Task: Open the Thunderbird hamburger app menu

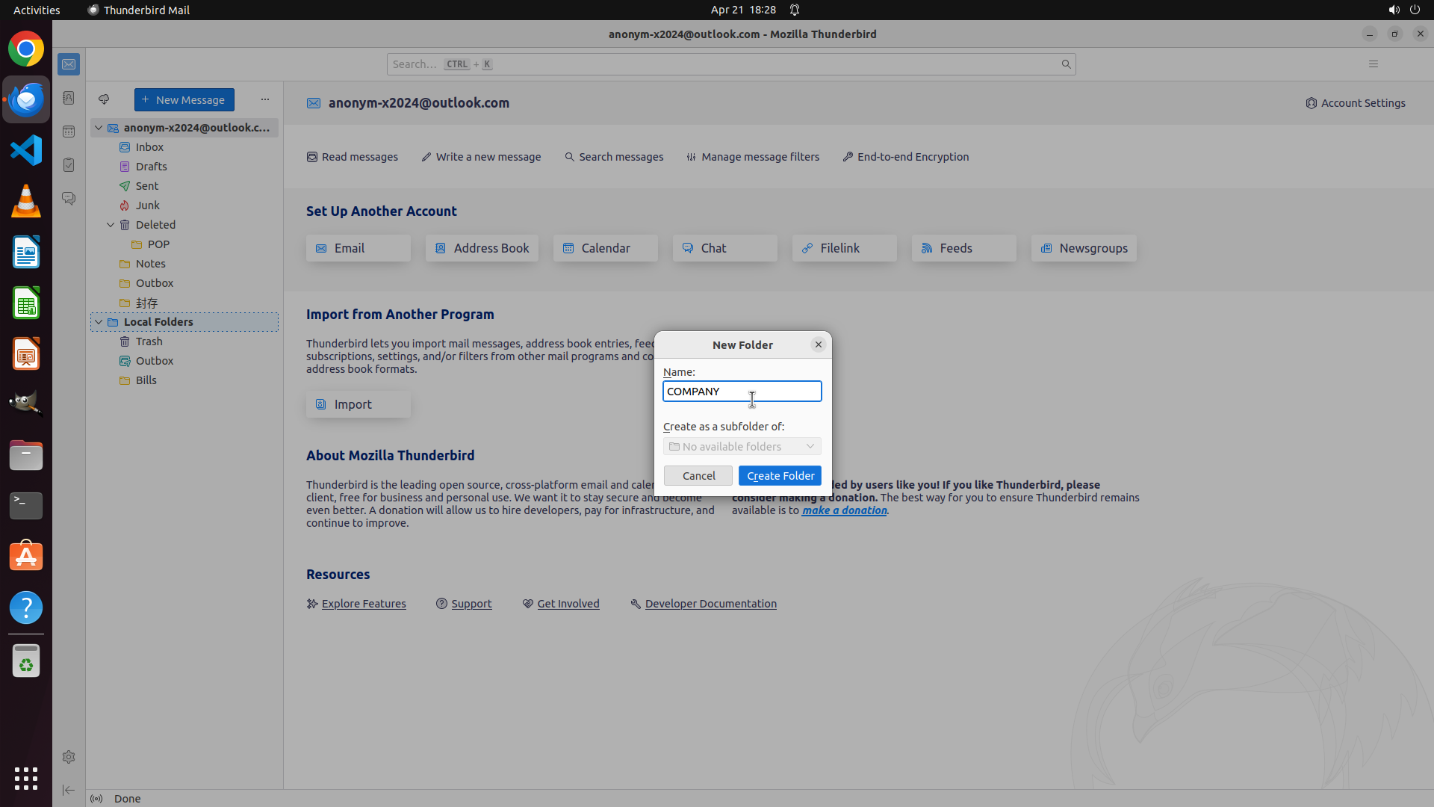Action: coord(1373,64)
